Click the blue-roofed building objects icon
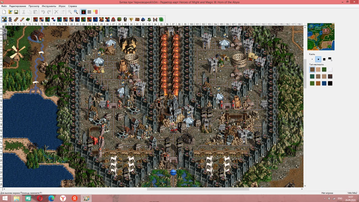The image size is (359, 202). click(143, 19)
